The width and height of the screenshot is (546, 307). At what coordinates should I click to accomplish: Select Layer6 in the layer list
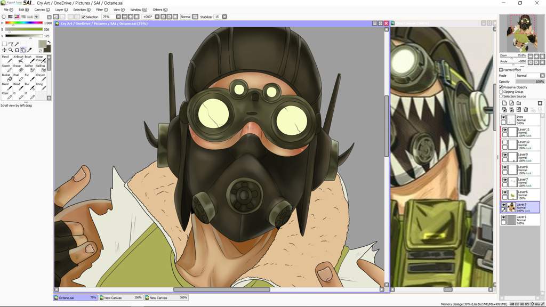tap(520, 195)
